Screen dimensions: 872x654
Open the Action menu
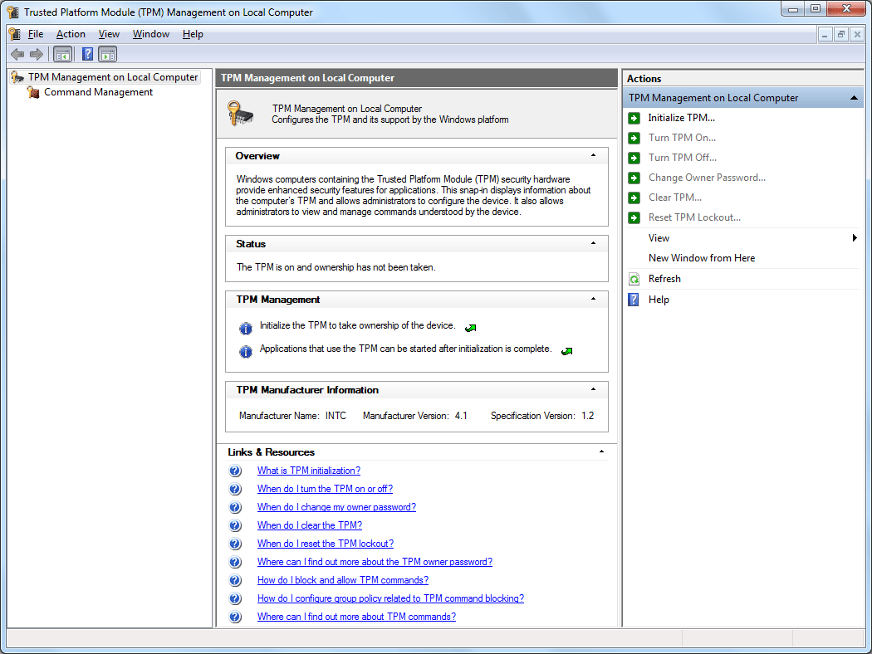tap(71, 34)
